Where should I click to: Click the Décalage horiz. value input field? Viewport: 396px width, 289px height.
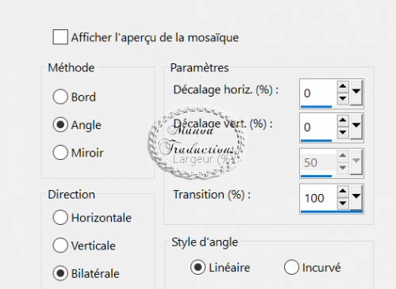coord(318,93)
